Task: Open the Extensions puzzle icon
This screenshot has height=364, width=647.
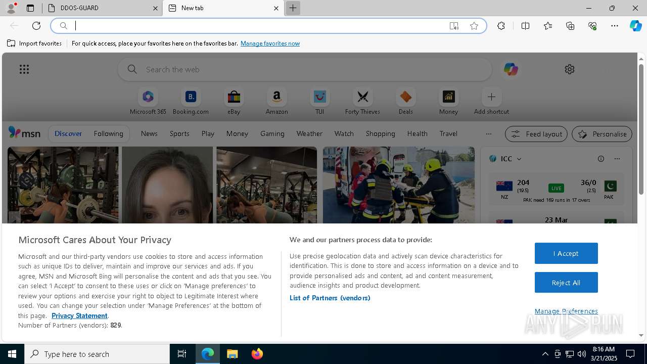Action: (501, 26)
